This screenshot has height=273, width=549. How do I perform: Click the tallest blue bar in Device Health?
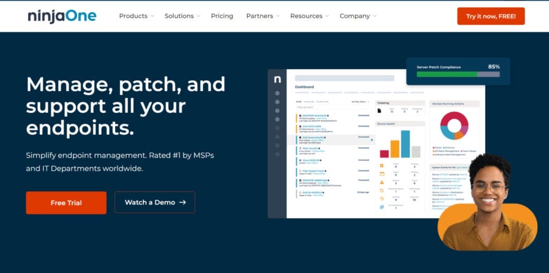(x=405, y=144)
